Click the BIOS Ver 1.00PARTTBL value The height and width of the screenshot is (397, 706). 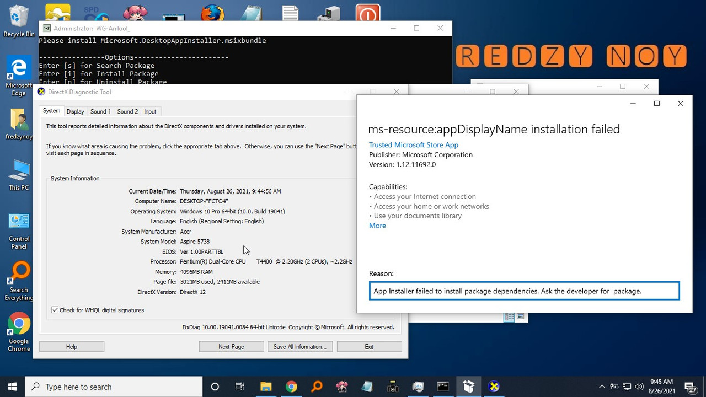coord(201,251)
